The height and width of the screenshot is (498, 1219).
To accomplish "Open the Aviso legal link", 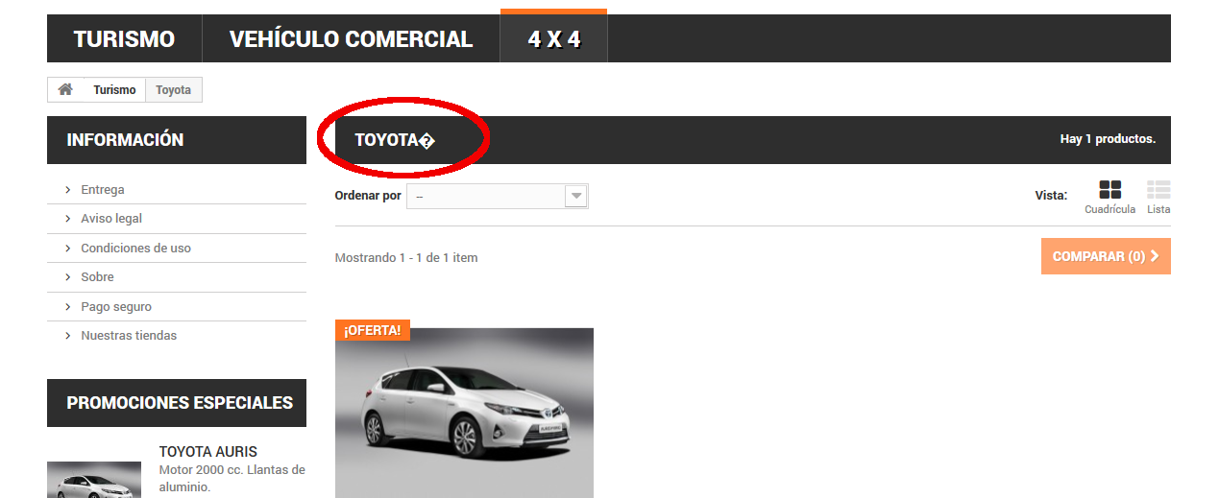I will 111,219.
